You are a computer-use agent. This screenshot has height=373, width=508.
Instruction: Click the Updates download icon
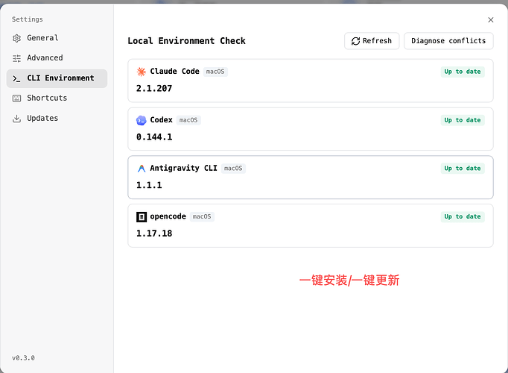point(16,119)
